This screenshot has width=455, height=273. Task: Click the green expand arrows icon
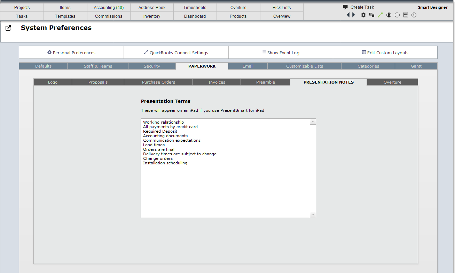click(380, 15)
